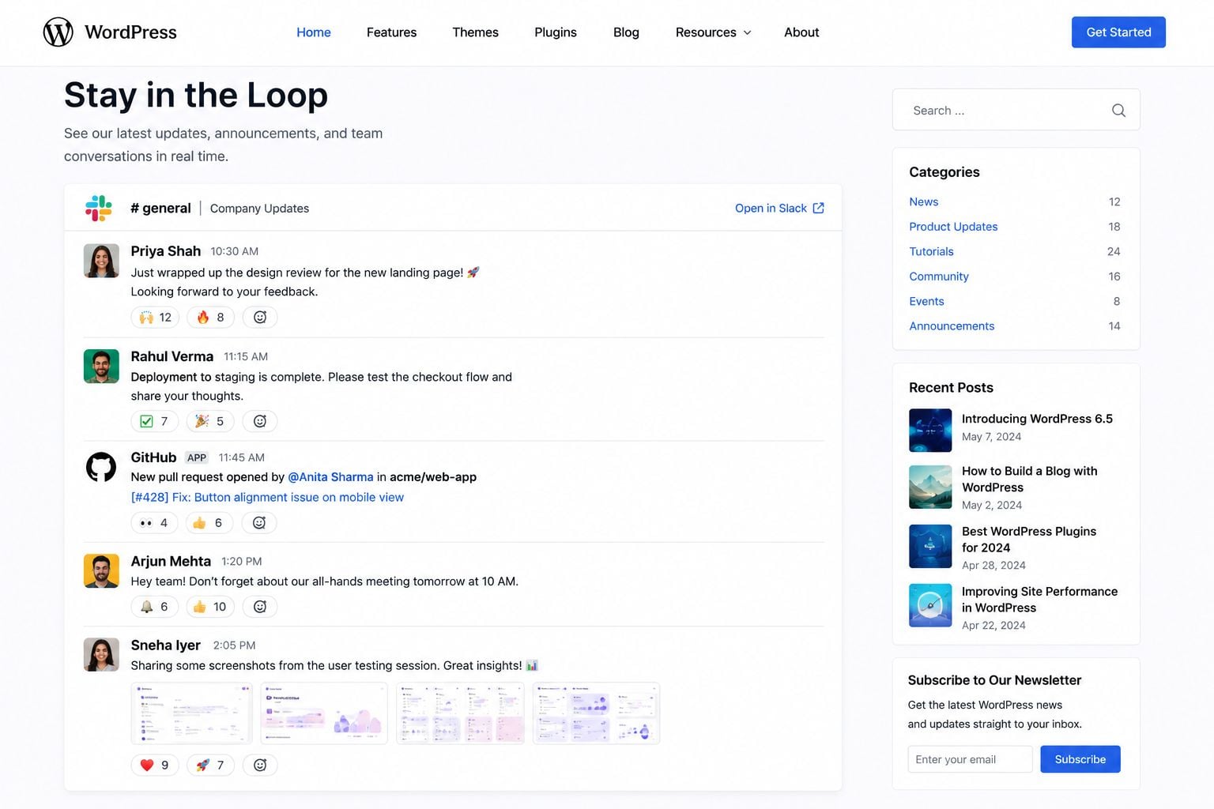Screen dimensions: 1214x809
Task: Toggle checkmark reaction with count 7
Action: coord(154,421)
